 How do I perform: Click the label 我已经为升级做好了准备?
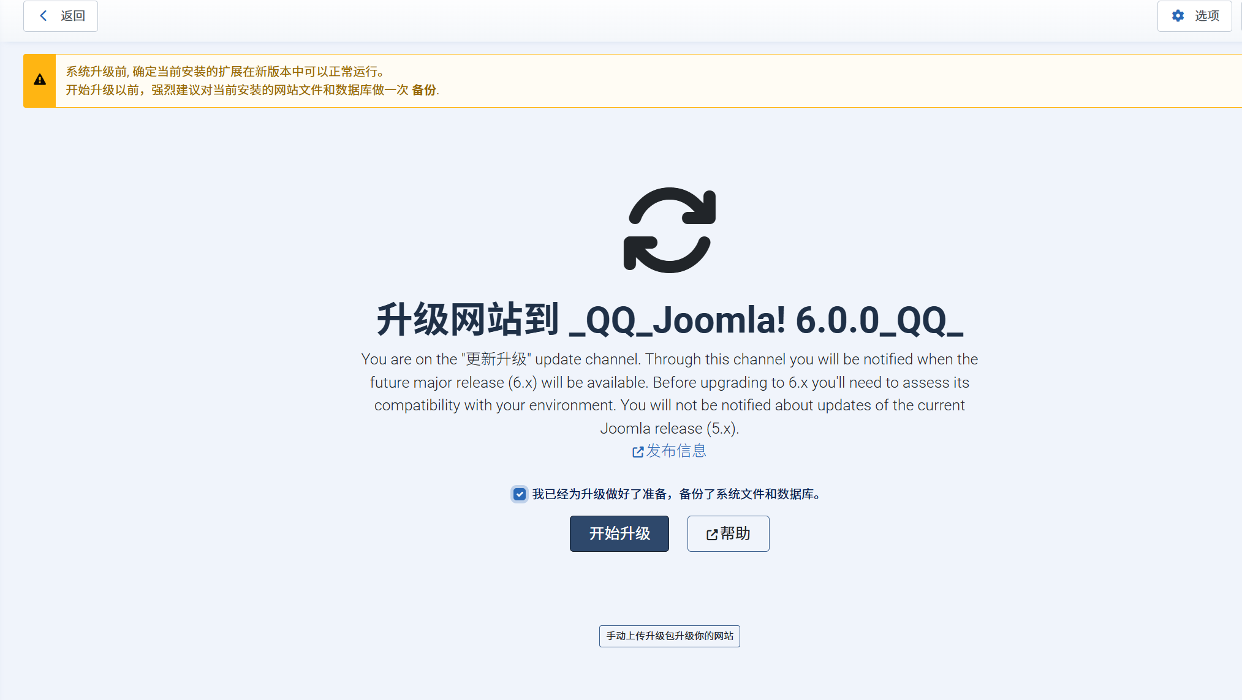coord(599,494)
